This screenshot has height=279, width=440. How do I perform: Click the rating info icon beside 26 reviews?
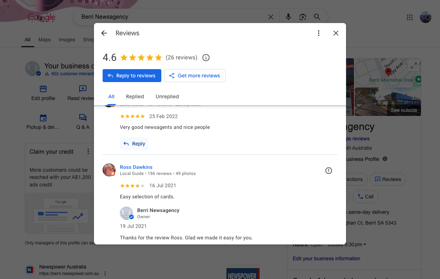(206, 58)
